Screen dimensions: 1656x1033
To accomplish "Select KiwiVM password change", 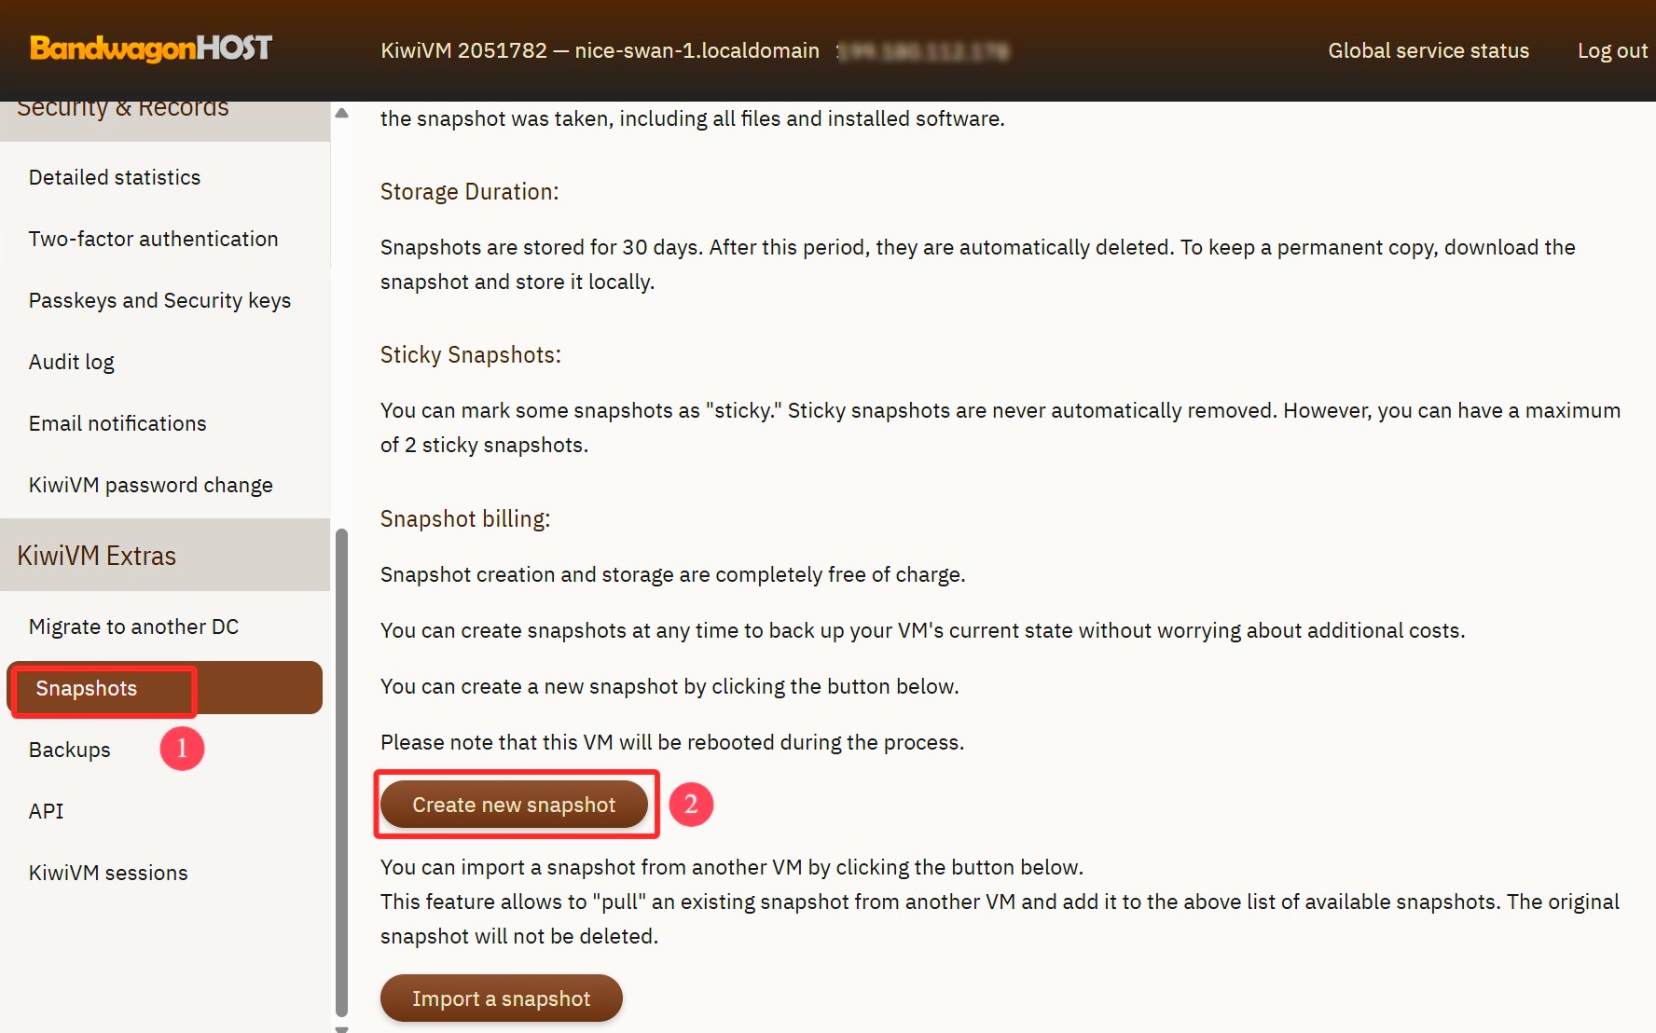I will (151, 485).
